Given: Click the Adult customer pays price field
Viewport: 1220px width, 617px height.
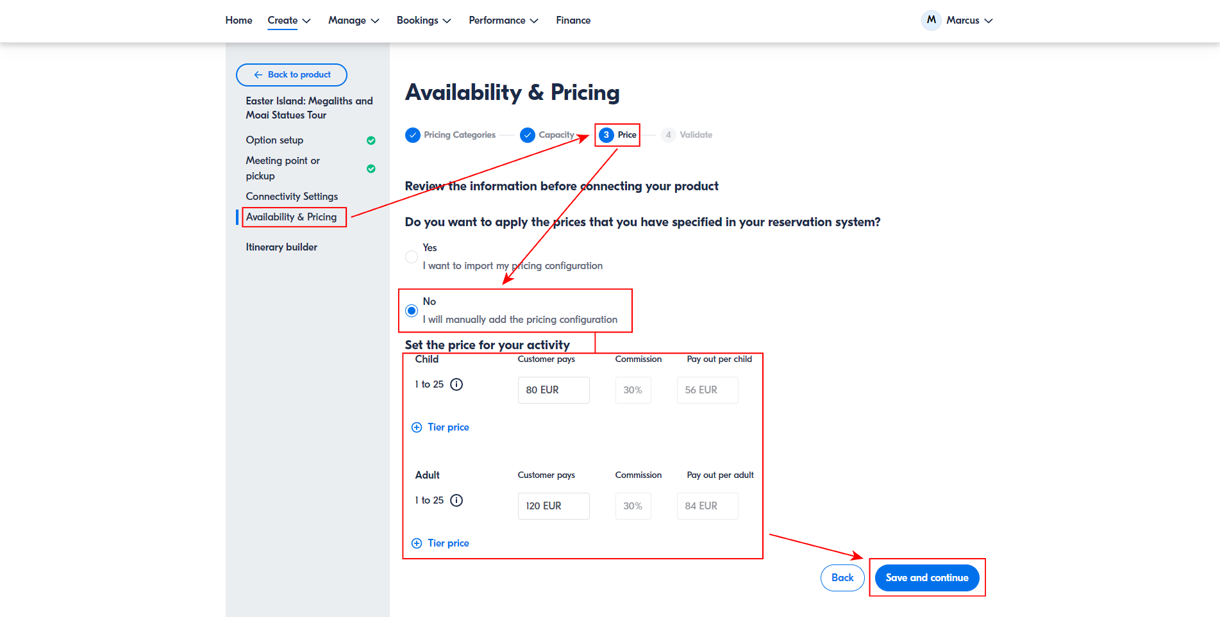Looking at the screenshot, I should click(x=553, y=506).
